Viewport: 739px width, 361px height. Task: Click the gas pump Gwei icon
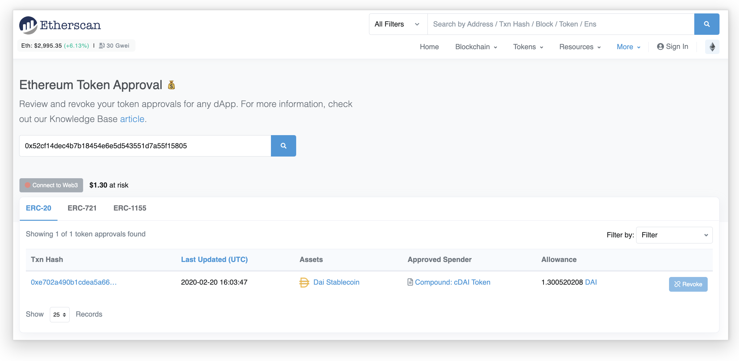click(102, 46)
